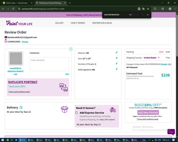Screen dimensions: 178x142
Task: Go to previous find result arrow
Action: pos(138,15)
